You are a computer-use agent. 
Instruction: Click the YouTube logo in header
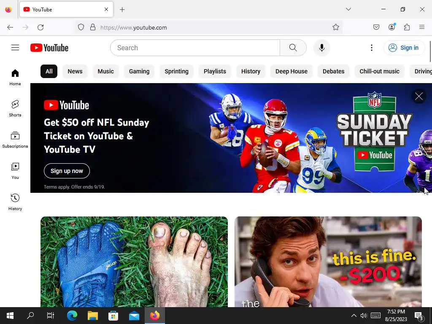pos(49,48)
